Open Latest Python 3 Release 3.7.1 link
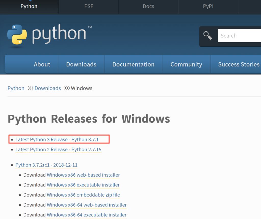Screen dimensions: 261x219 pos(57,139)
